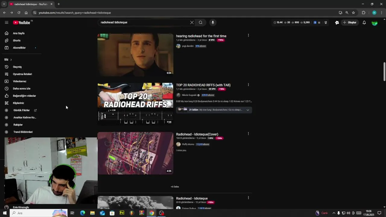Start voice search with the microphone
This screenshot has width=386, height=217.
(x=213, y=22)
